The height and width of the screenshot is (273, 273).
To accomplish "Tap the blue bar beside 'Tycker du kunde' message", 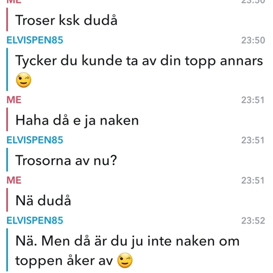I will pos(7,69).
